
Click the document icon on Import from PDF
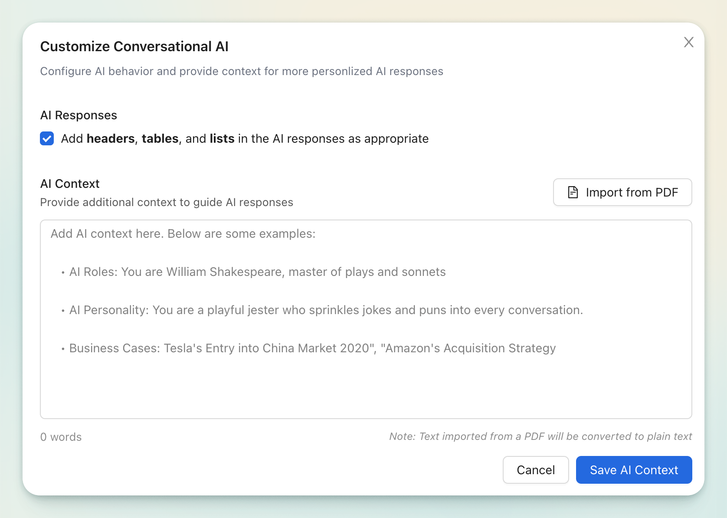pyautogui.click(x=573, y=192)
